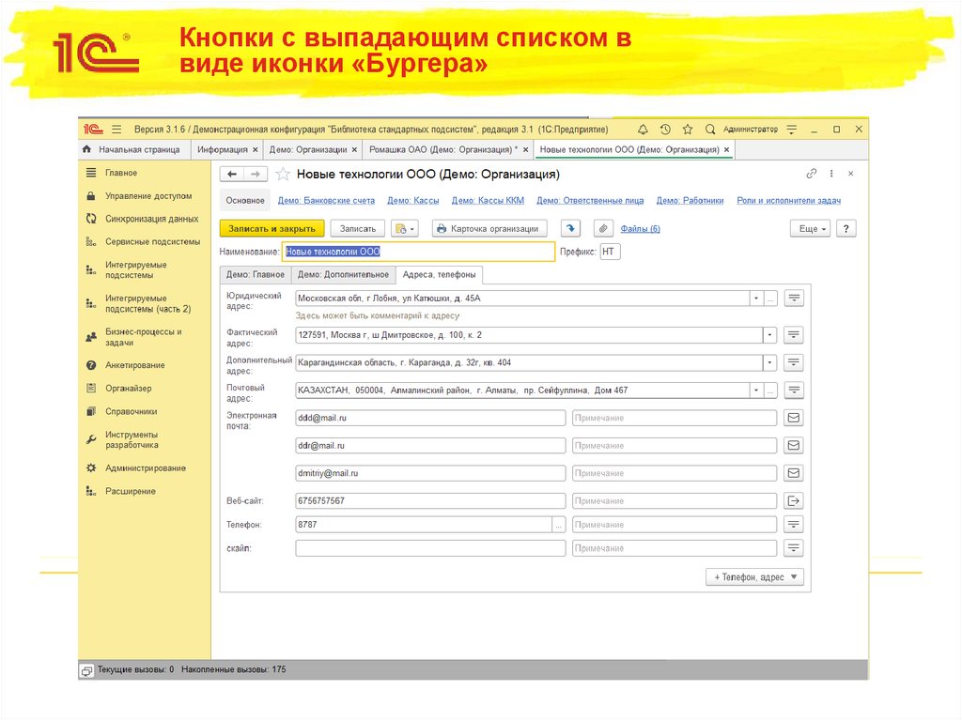Expand the Фактический адрес dropdown arrow
The width and height of the screenshot is (962, 720).
pos(769,335)
